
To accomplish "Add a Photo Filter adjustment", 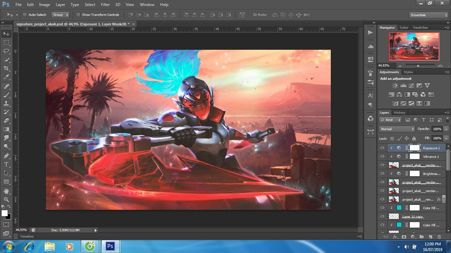I will pyautogui.click(x=415, y=94).
